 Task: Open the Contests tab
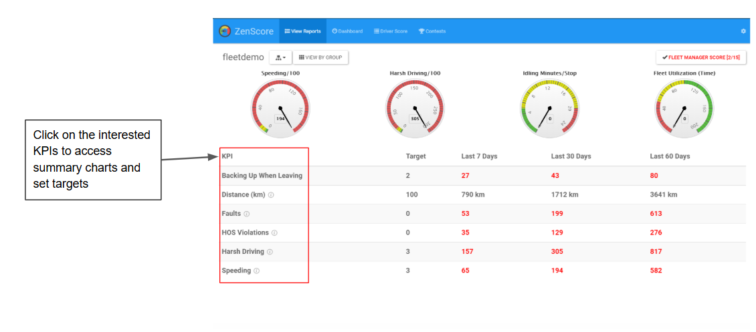point(432,31)
